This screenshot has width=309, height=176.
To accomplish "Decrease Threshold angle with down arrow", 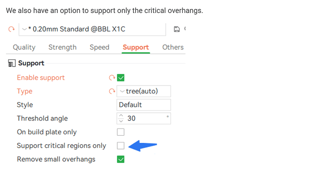I will point(121,121).
